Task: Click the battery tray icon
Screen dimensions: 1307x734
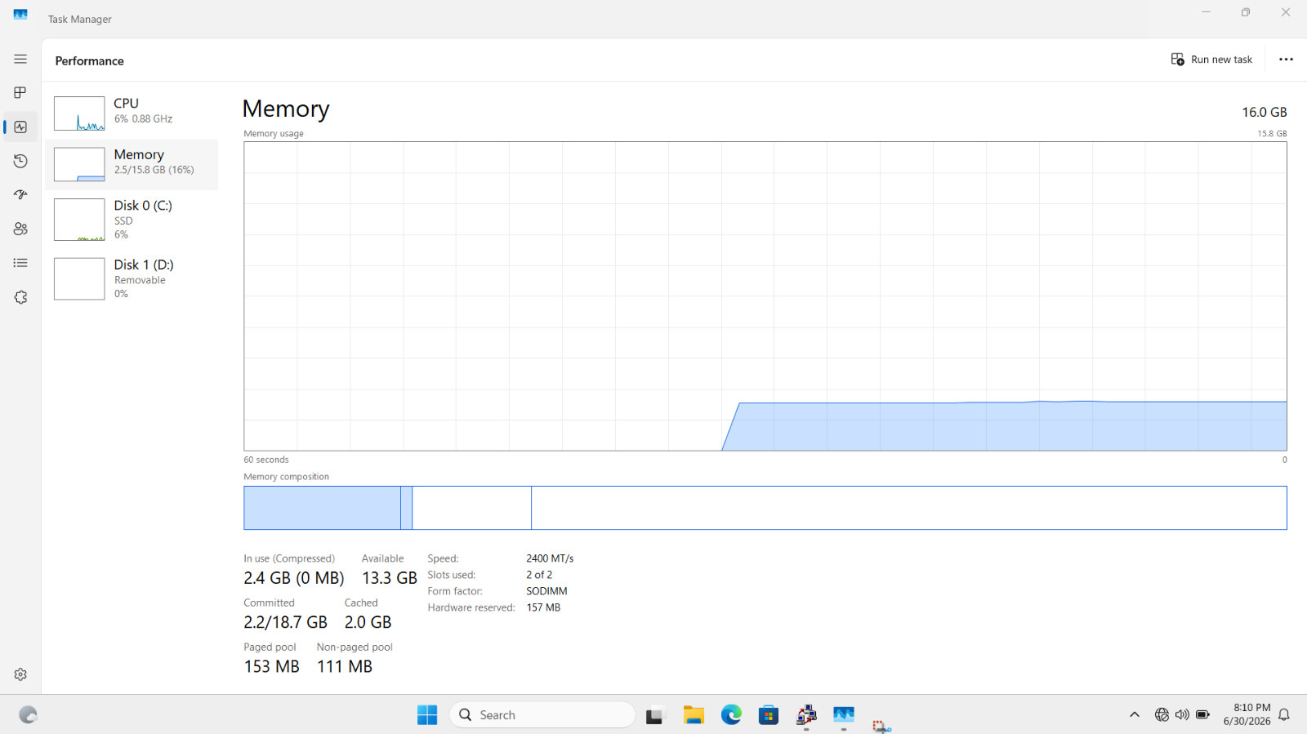Action: click(1202, 714)
